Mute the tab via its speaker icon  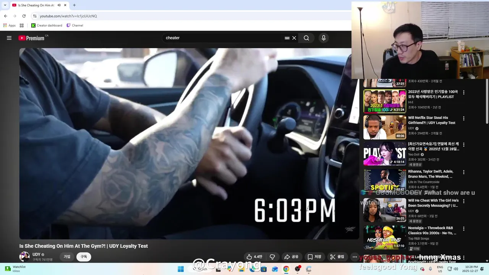pos(59,5)
